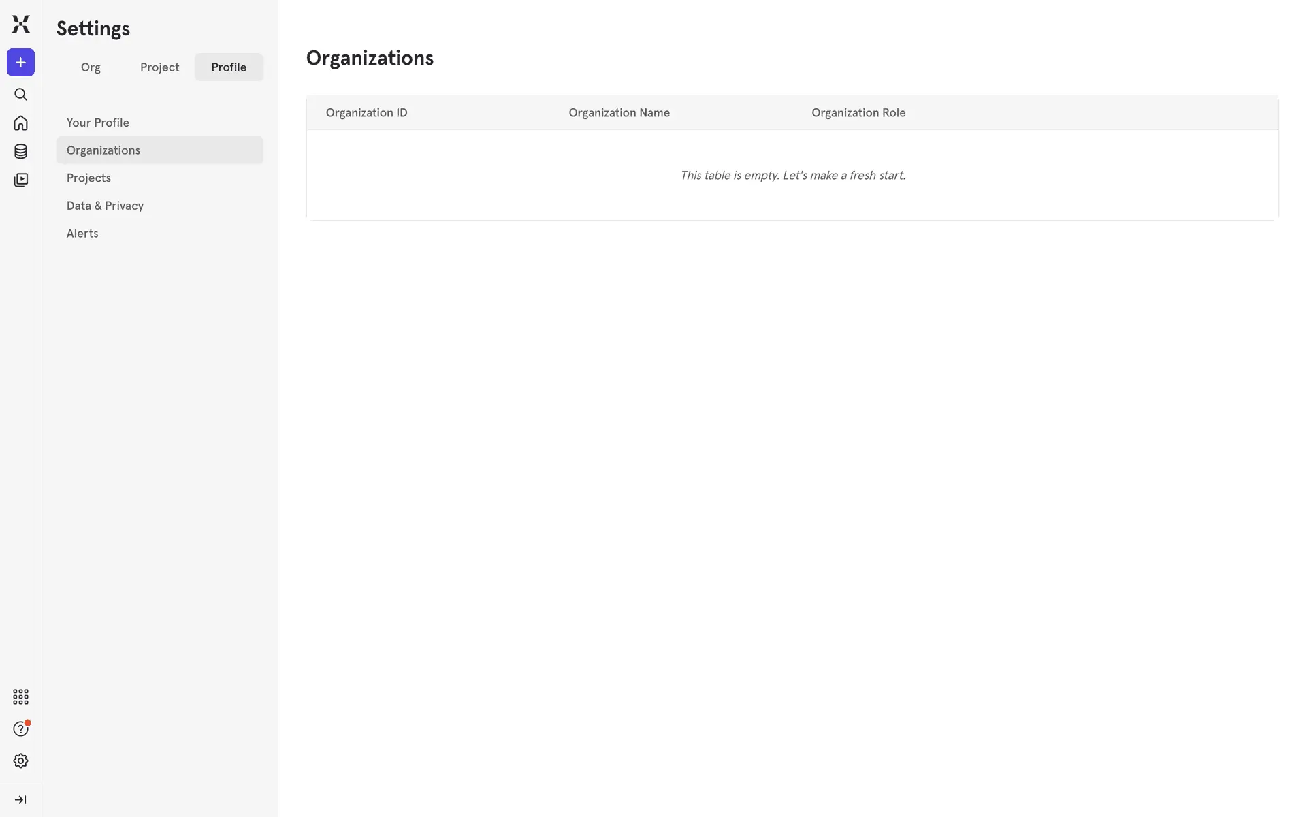Open Projects settings page

coord(88,178)
